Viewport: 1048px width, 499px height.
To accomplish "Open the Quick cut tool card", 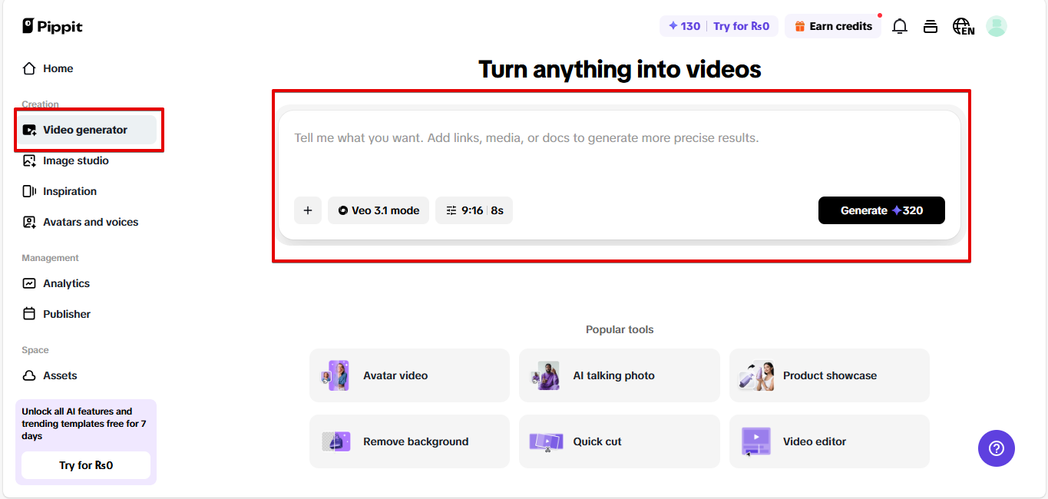I will [x=619, y=441].
